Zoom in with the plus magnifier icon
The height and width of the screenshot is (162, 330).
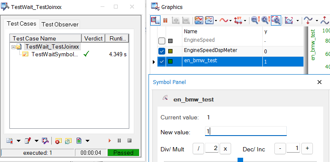pos(265,20)
